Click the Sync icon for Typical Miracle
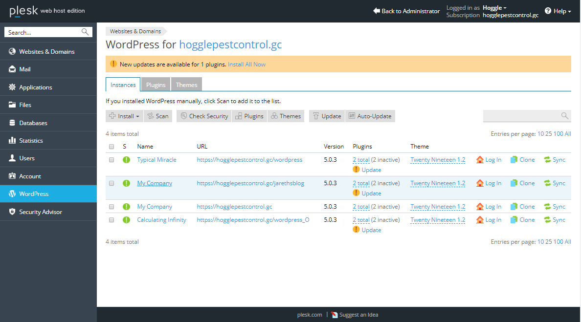This screenshot has height=322, width=581. pos(547,159)
